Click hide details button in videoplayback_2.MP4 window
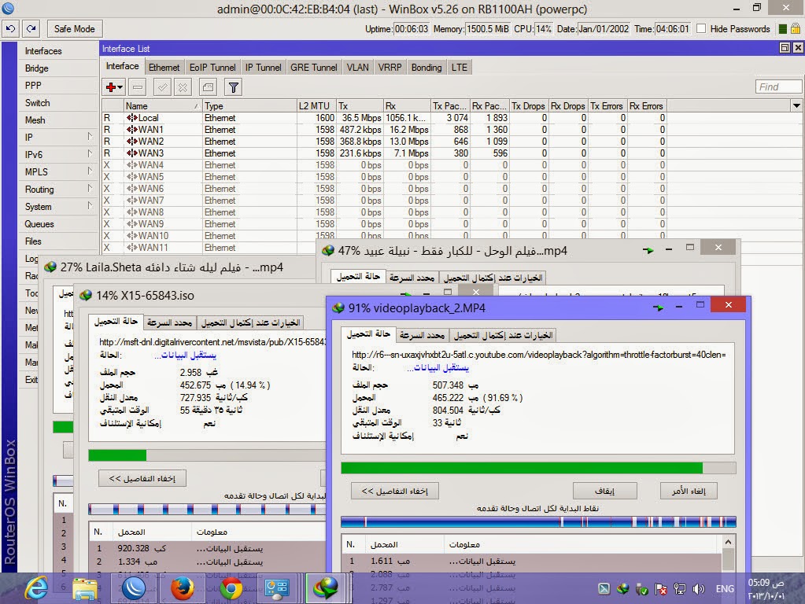Screen dimensions: 805x604 pyautogui.click(x=395, y=491)
